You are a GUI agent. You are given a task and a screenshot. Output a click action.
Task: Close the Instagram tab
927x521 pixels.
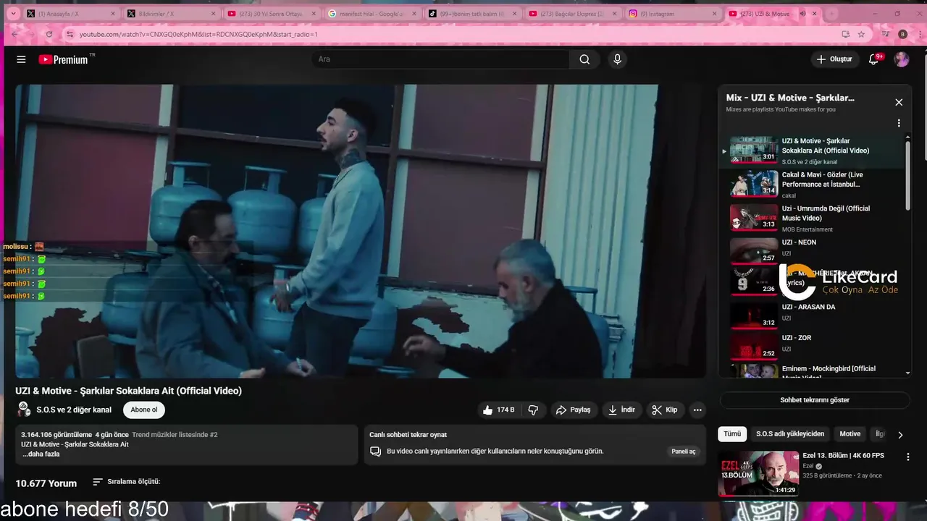point(714,14)
